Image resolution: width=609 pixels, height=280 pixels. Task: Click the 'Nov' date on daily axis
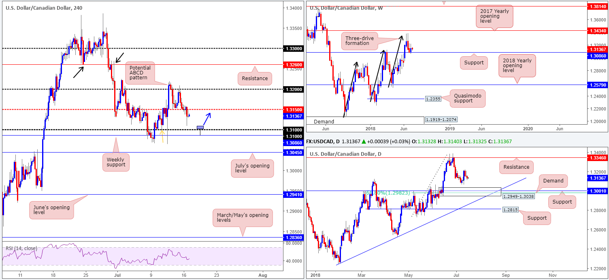pyautogui.click(x=552, y=275)
